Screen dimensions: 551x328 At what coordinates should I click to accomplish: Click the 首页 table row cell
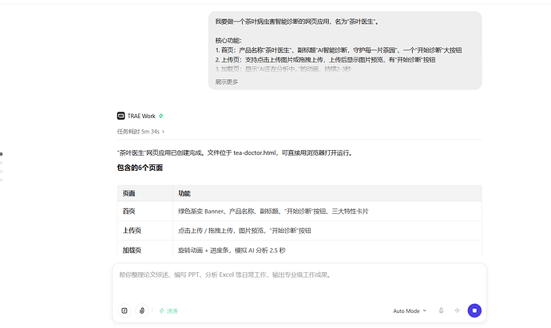145,211
